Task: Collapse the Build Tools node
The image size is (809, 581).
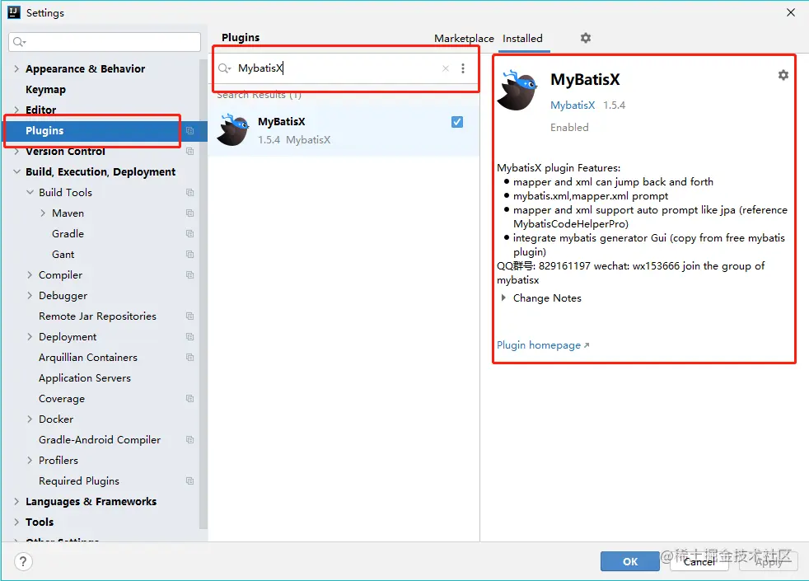Action: [30, 192]
